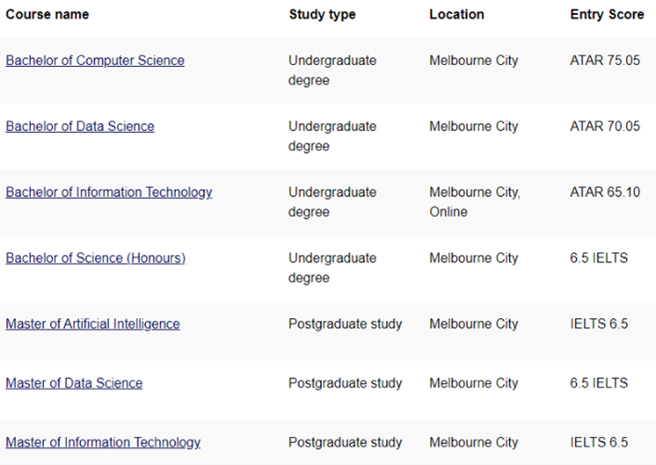
Task: Open the Master of Information Technology course
Action: pos(103,442)
